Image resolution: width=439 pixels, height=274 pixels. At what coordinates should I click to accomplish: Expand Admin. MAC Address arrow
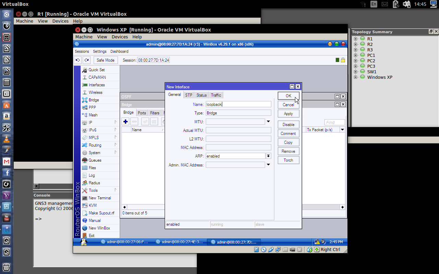pos(268,165)
